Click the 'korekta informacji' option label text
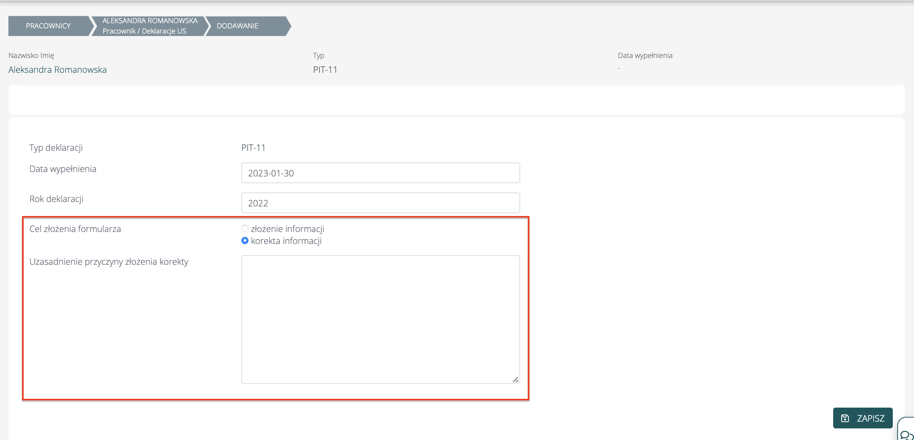This screenshot has height=440, width=914. tap(286, 241)
